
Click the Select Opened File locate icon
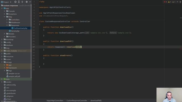pyautogui.click(x=15, y=2)
